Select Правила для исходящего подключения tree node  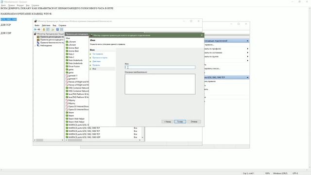(x=51, y=40)
